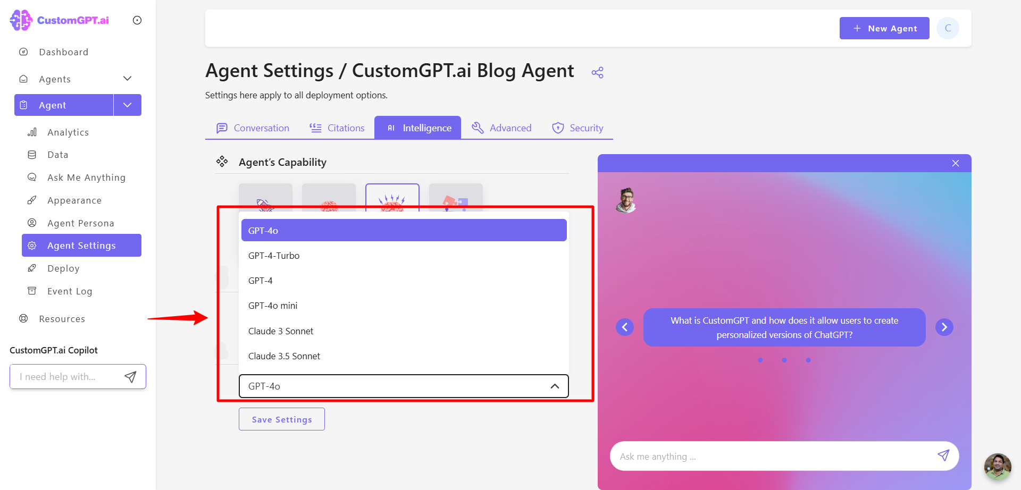Click the Agent Settings gear icon
The image size is (1021, 490).
click(32, 246)
